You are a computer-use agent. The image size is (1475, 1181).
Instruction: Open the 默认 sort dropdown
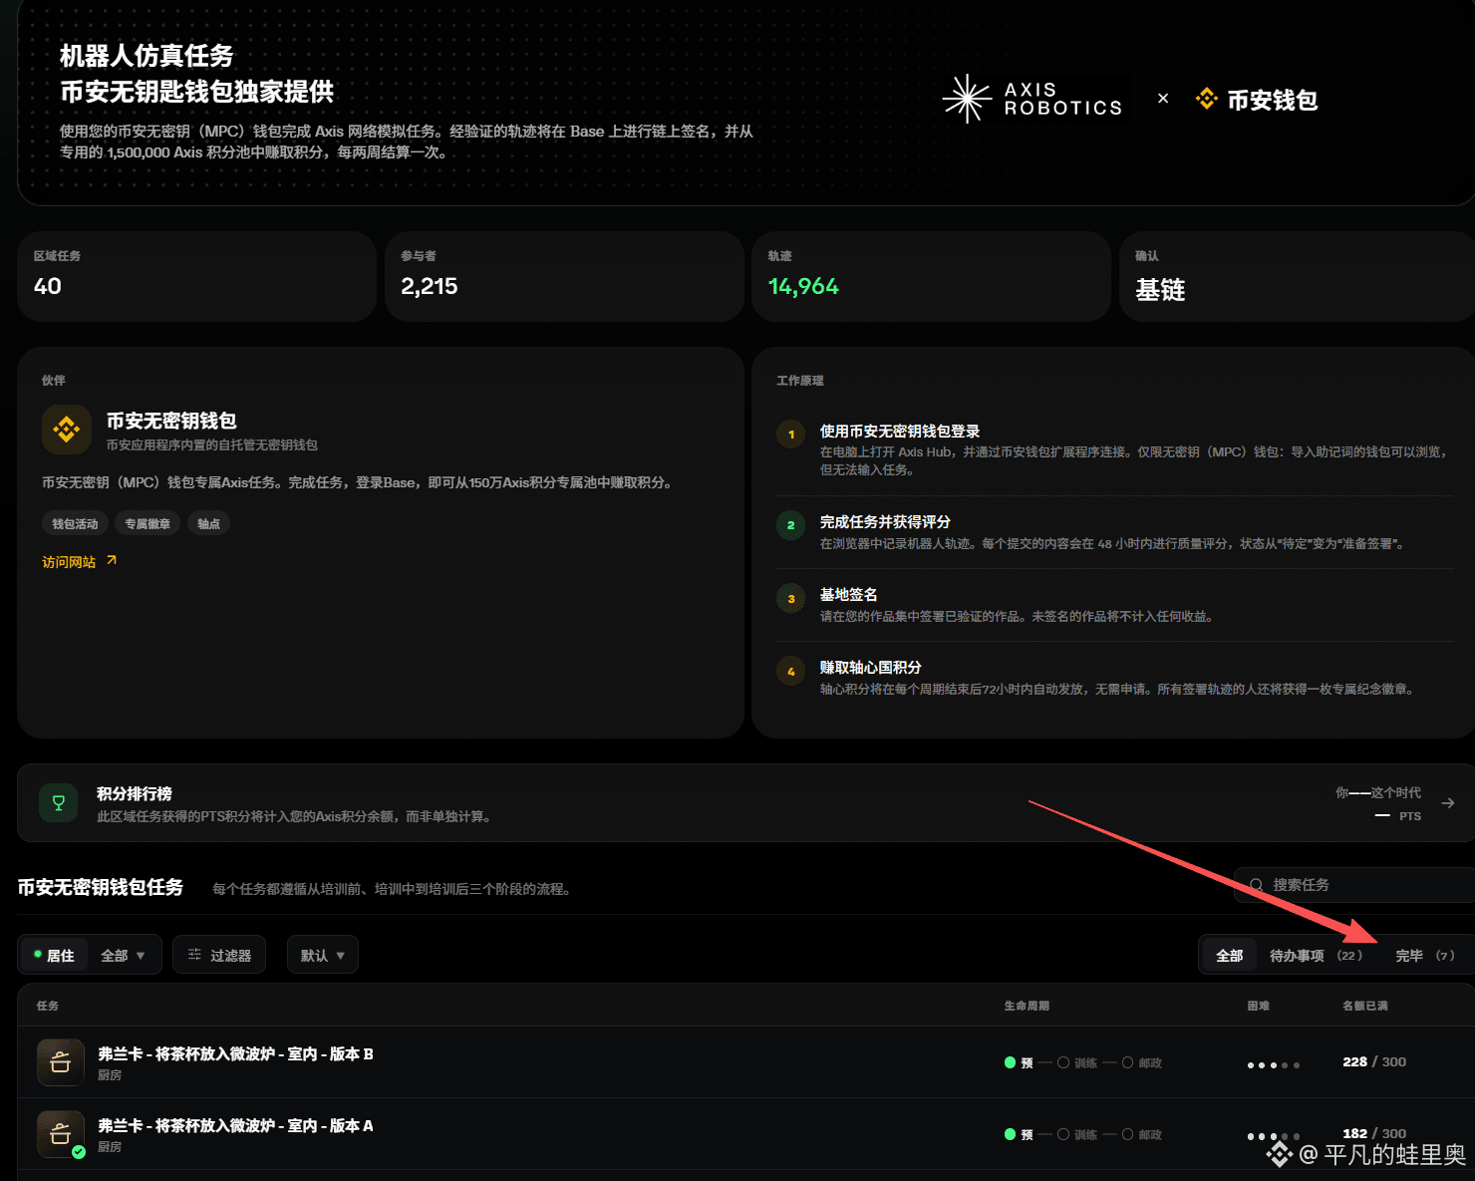coord(323,955)
